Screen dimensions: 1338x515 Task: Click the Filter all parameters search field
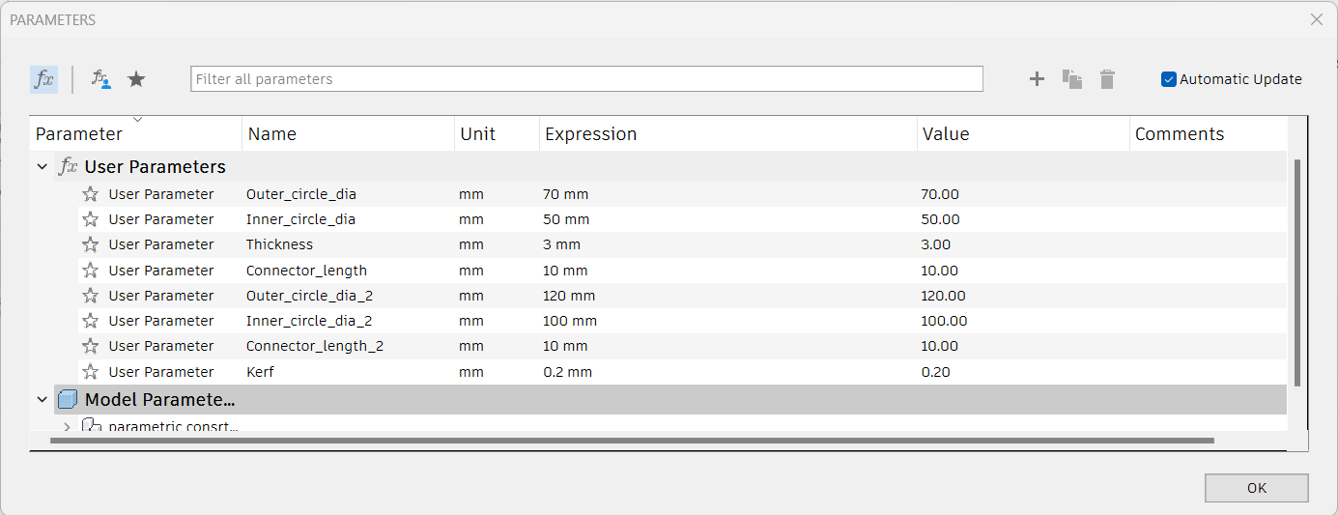click(586, 79)
